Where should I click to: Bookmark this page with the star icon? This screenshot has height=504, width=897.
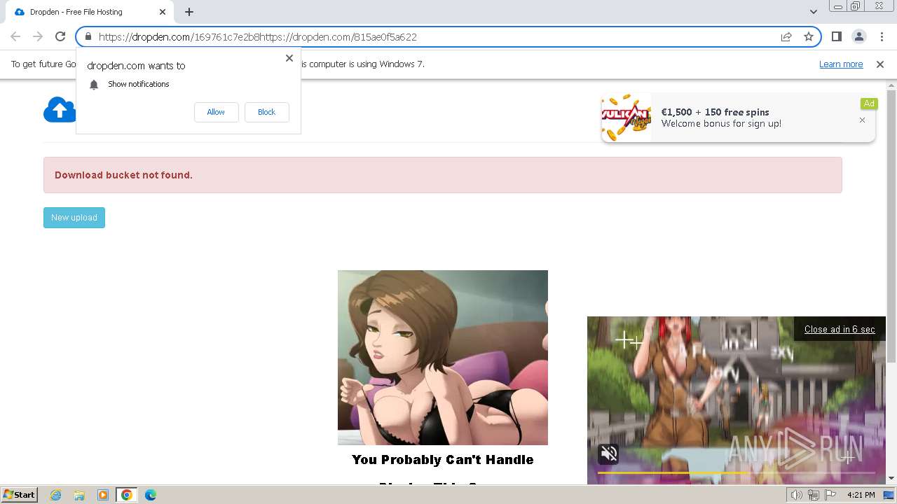pos(809,36)
